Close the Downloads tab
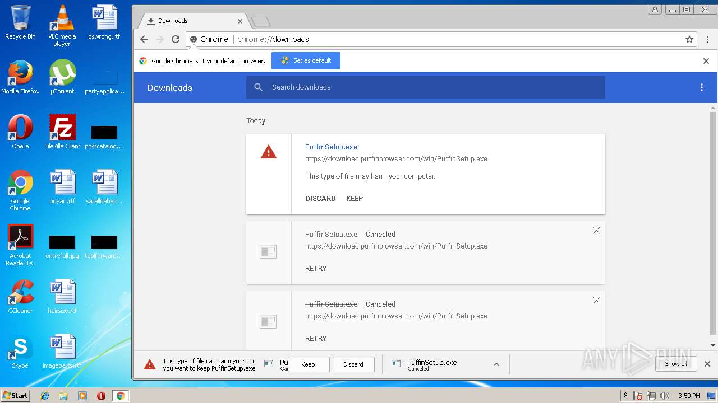The height and width of the screenshot is (403, 718). [x=240, y=21]
